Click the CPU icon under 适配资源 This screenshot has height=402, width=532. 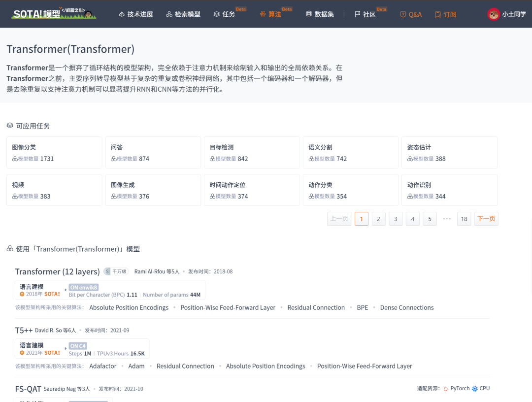pos(474,388)
